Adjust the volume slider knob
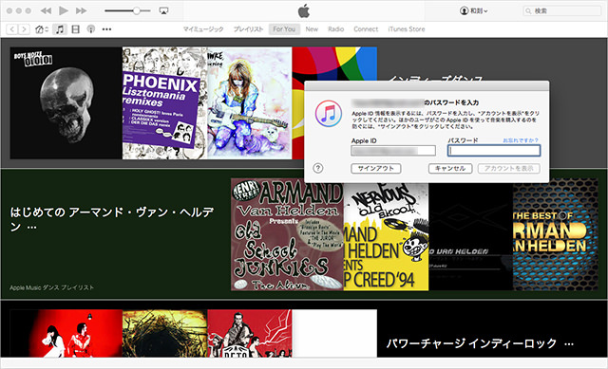 coord(137,10)
